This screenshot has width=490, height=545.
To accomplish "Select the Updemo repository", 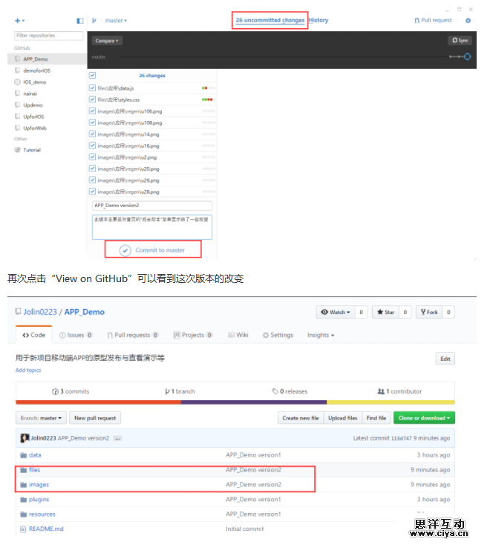I will click(47, 105).
